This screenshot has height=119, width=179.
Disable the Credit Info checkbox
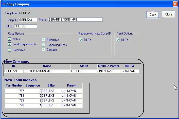pyautogui.click(x=10, y=50)
